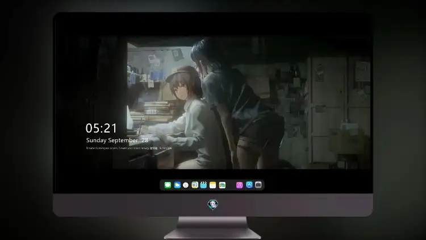Open the green Messages dock icon
426x240 pixels.
[168, 185]
